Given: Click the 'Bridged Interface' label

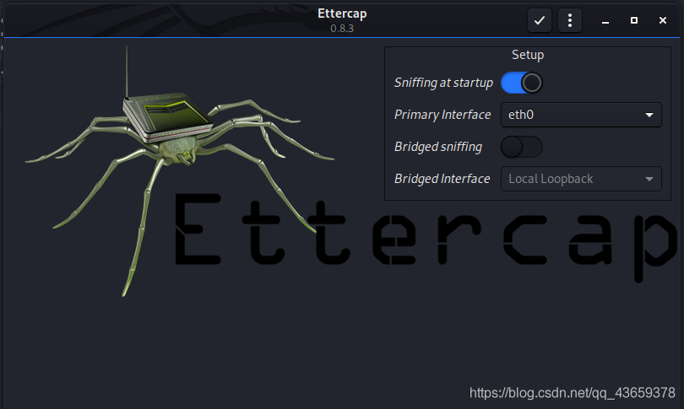Looking at the screenshot, I should [x=442, y=179].
